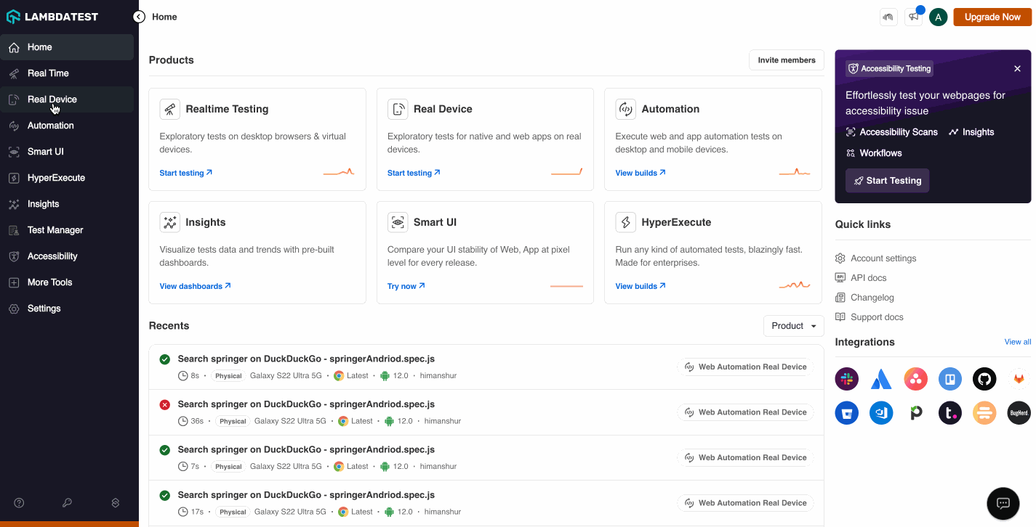Go to HyperExecute in sidebar
The width and height of the screenshot is (1036, 527).
(56, 178)
